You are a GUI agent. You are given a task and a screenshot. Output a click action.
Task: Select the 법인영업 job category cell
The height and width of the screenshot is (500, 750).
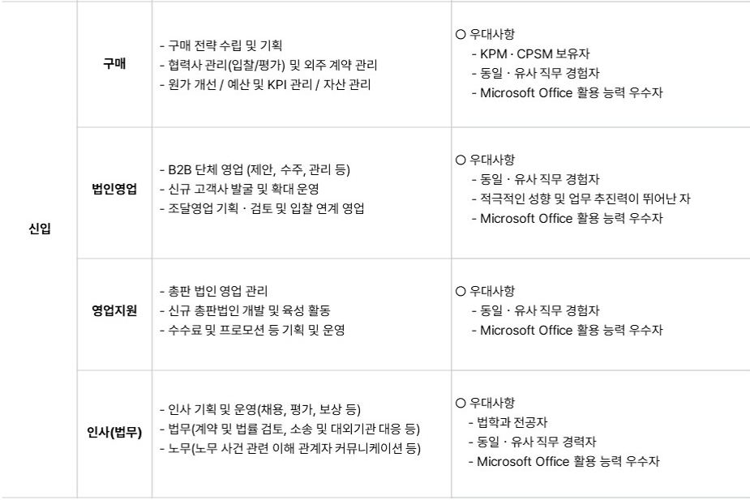115,193
